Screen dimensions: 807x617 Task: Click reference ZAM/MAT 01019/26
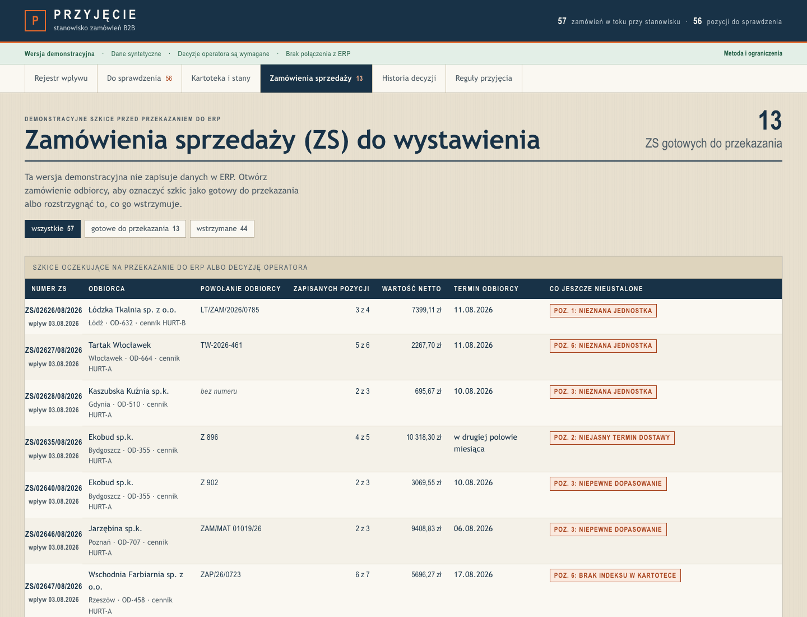click(231, 528)
